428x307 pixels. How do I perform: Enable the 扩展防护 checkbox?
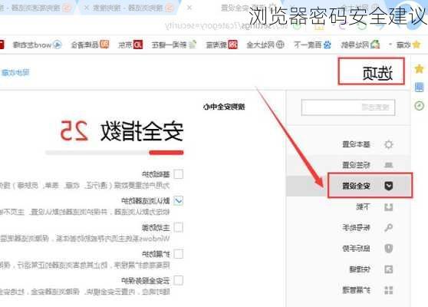pyautogui.click(x=179, y=254)
